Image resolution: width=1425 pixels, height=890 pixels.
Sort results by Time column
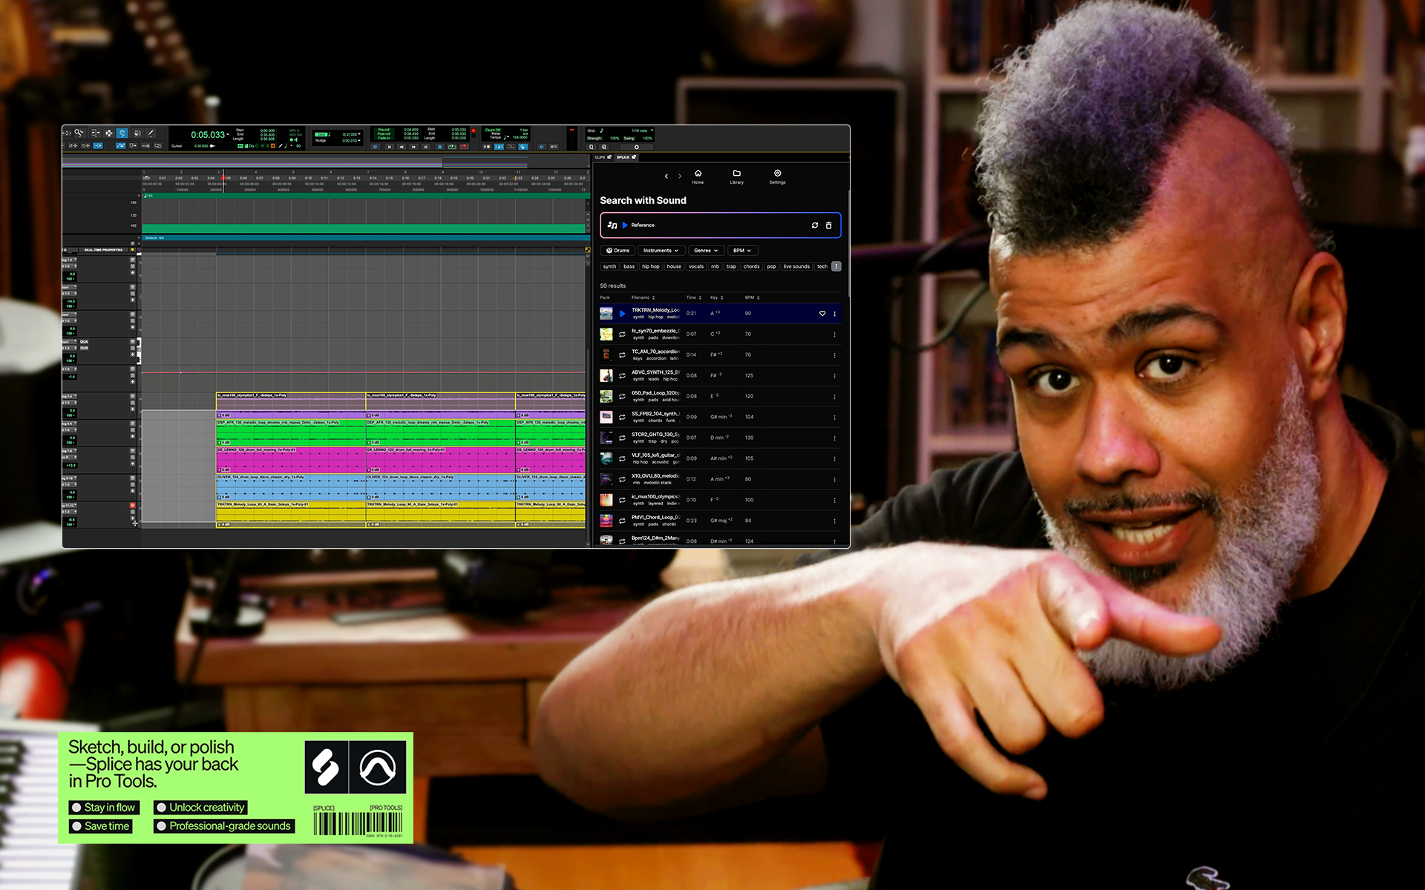click(694, 297)
